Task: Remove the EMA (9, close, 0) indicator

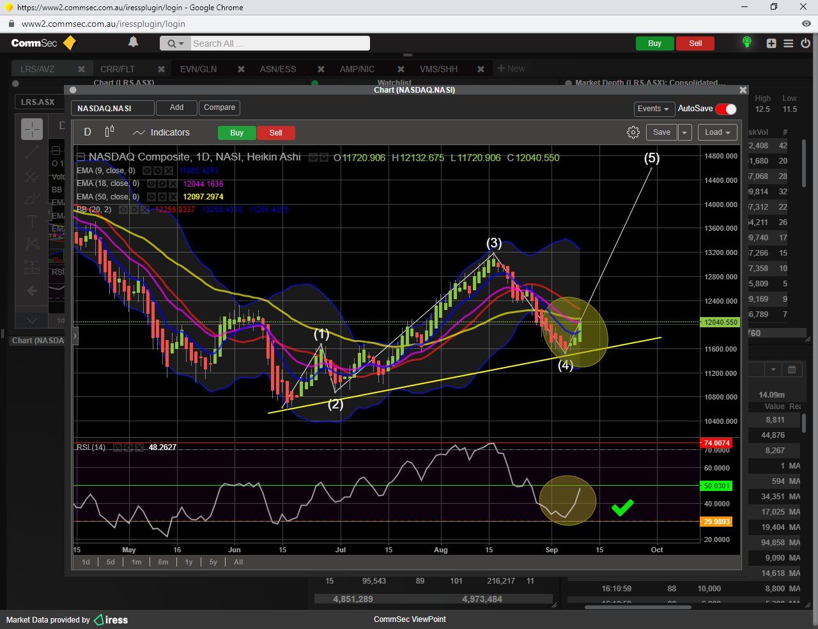Action: [168, 171]
